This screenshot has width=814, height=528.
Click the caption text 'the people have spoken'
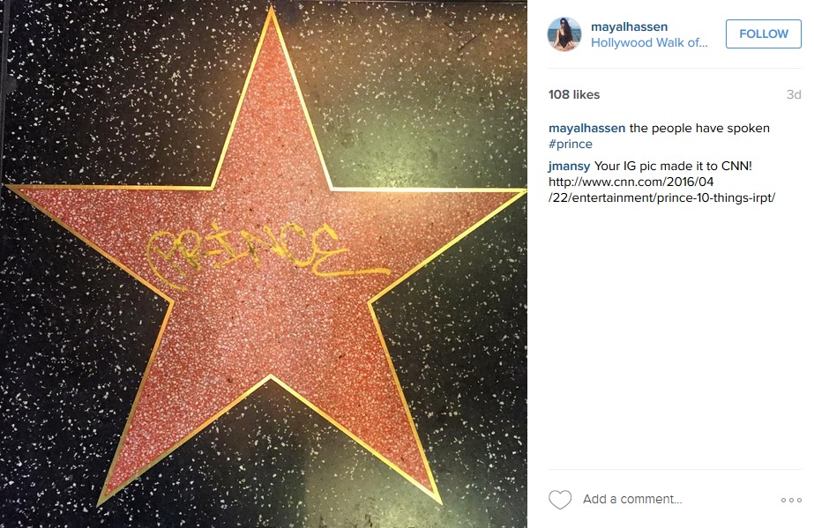tap(699, 128)
